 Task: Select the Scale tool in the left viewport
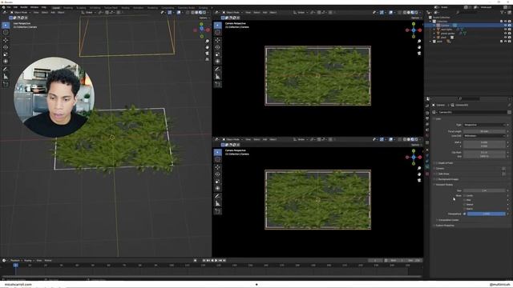click(6, 54)
